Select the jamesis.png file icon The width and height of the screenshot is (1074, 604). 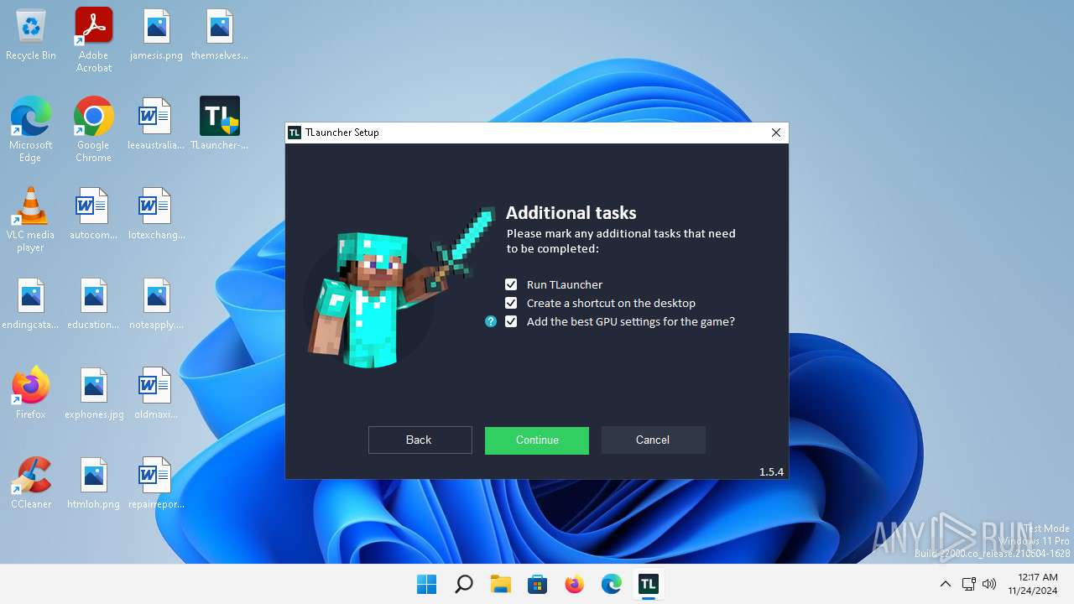pyautogui.click(x=157, y=35)
